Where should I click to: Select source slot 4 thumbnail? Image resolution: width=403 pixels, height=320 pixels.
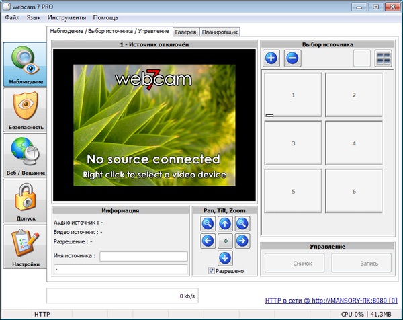click(353, 143)
